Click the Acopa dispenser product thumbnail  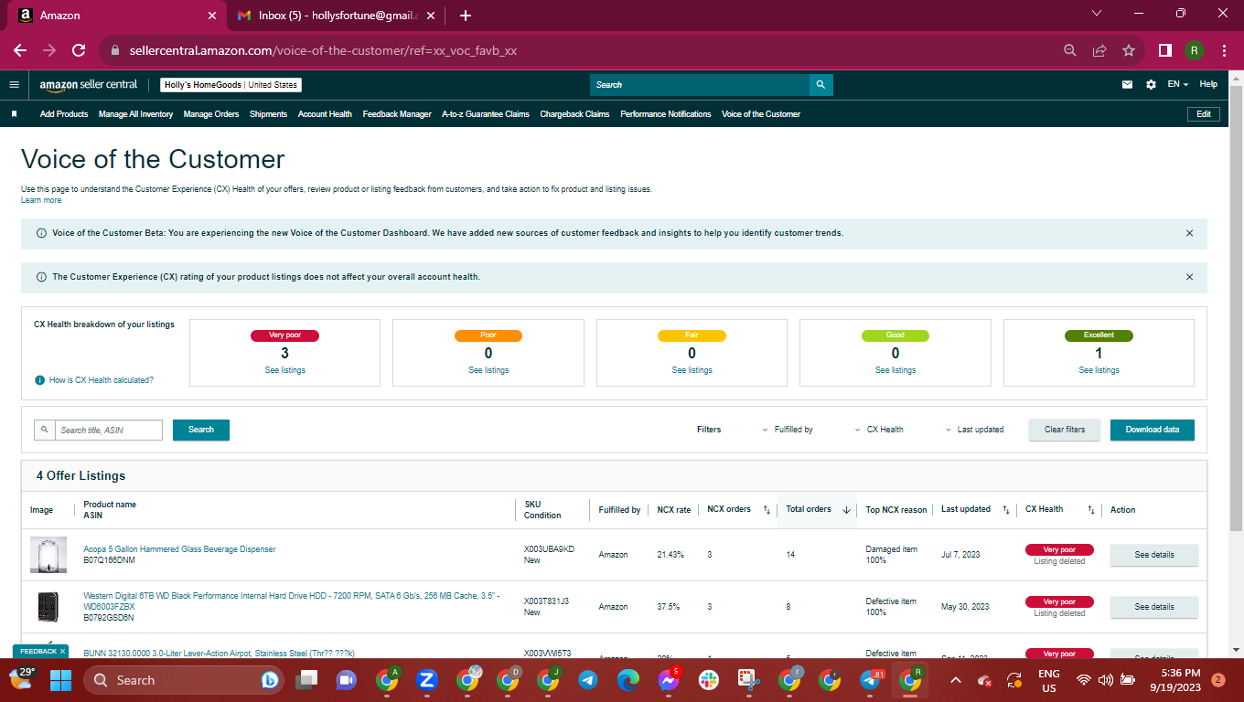pos(48,555)
